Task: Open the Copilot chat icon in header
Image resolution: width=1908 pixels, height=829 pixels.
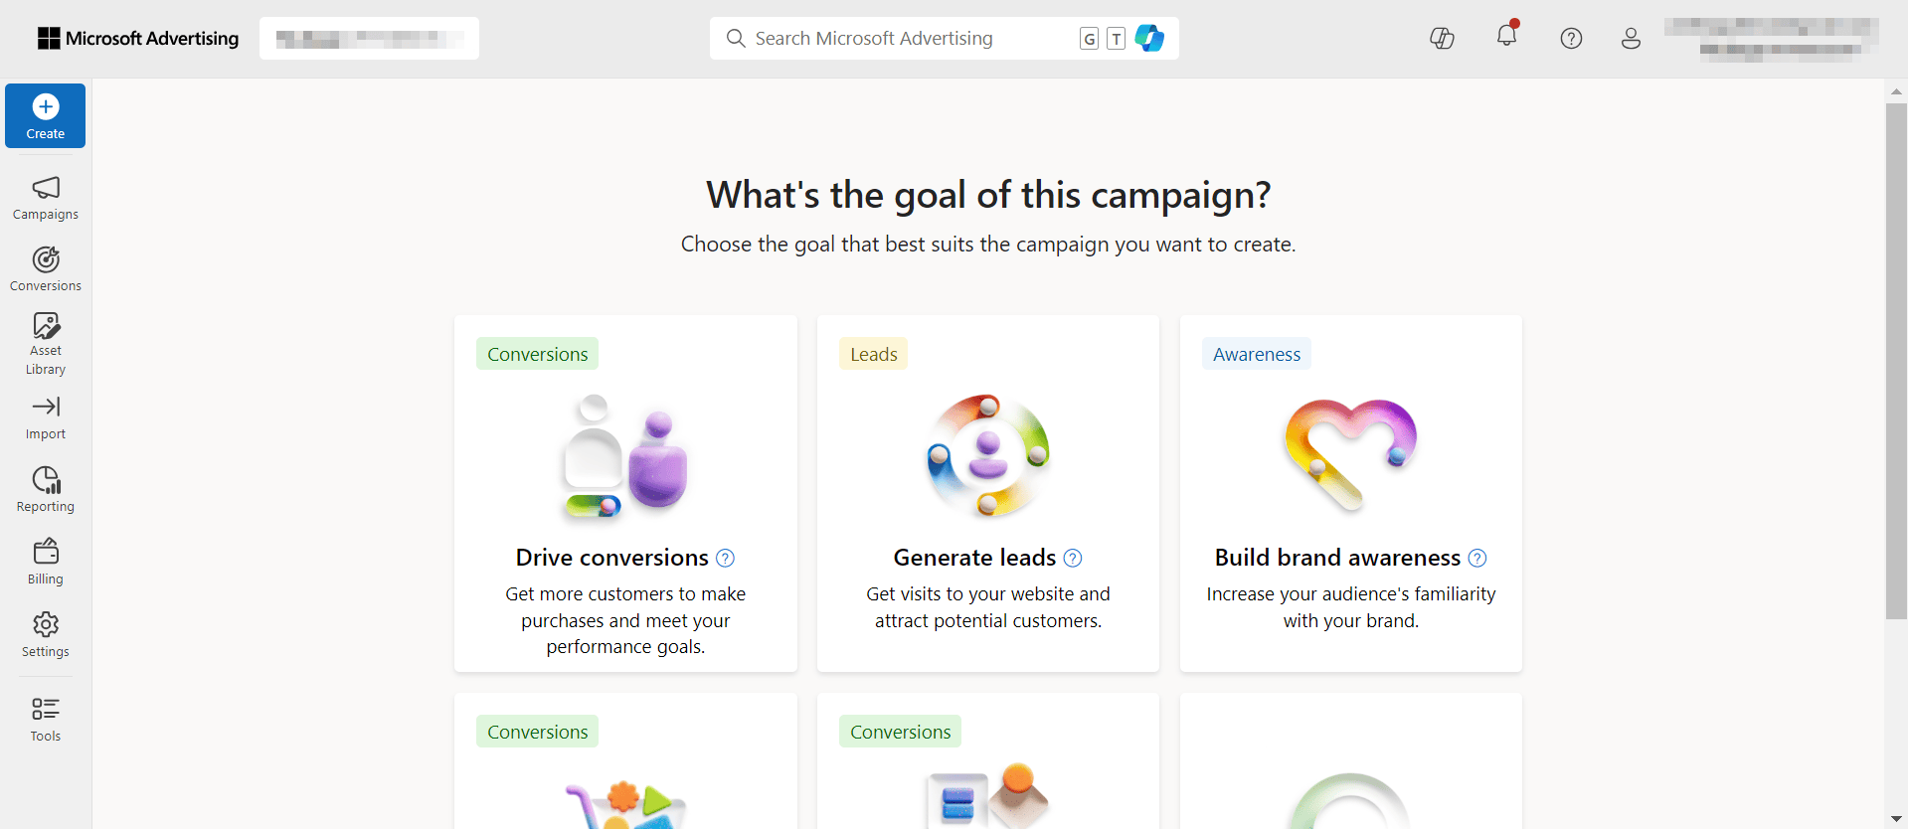Action: [x=1442, y=38]
